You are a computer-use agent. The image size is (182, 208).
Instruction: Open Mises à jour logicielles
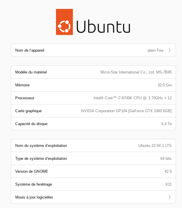(93, 197)
